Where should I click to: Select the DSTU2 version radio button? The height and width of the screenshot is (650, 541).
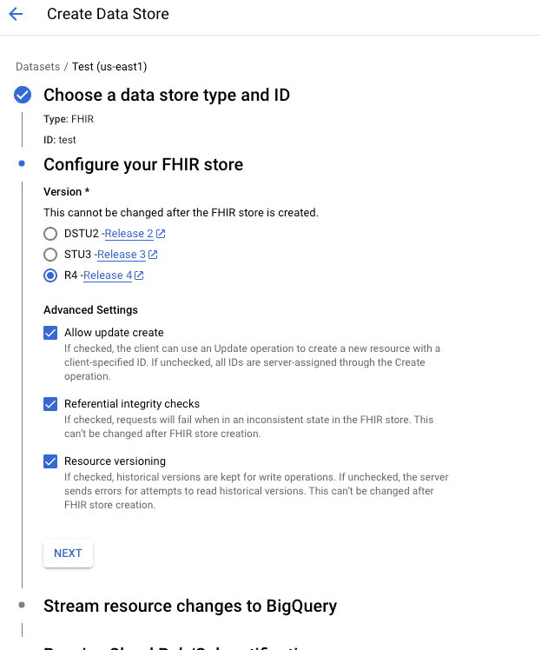point(50,234)
